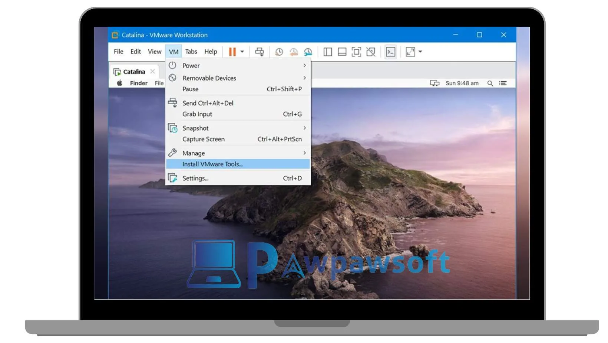Choose Pause from the VM menu
The height and width of the screenshot is (343, 608).
238,89
